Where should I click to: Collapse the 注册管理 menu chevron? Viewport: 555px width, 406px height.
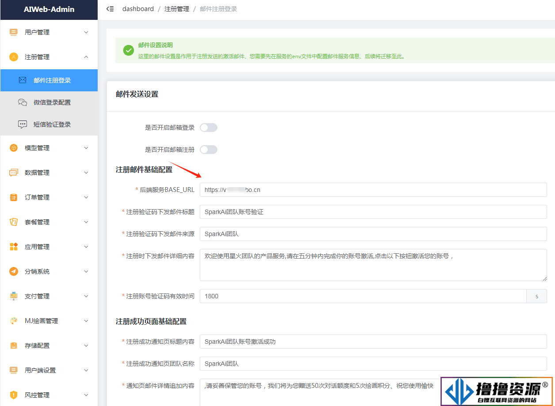pyautogui.click(x=86, y=57)
